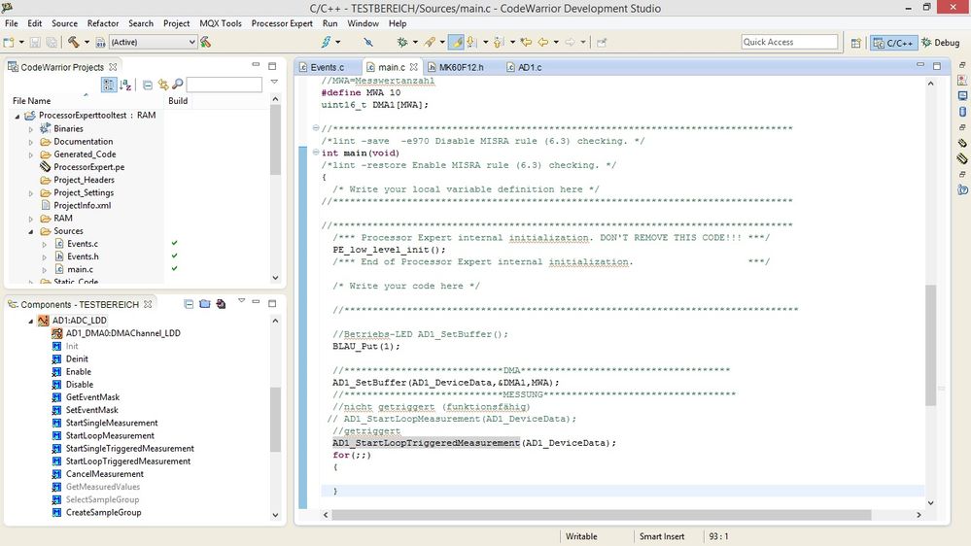Select the StartLoopTriggeredMeasurement method
This screenshot has height=546, width=971.
click(x=128, y=461)
